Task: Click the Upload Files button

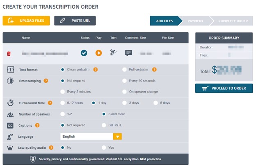Action: point(26,21)
